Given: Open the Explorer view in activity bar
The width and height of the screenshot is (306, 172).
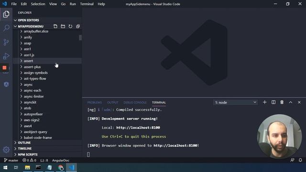Looking at the screenshot, I should (6, 14).
